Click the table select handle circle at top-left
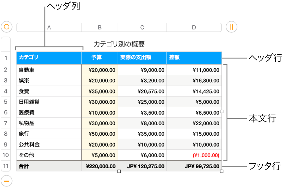The height and width of the screenshot is (188, 286). click(x=7, y=27)
